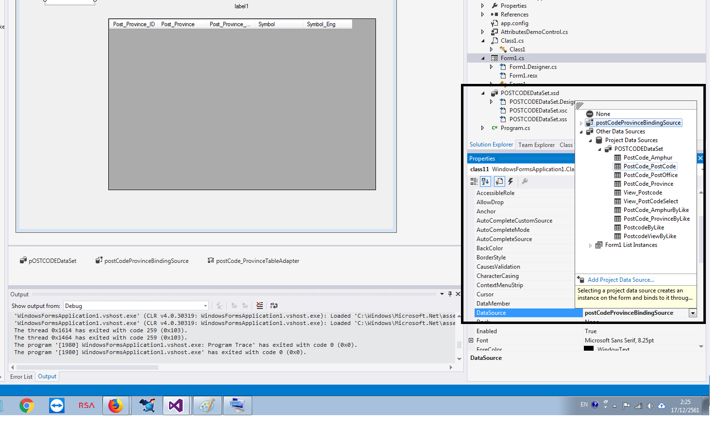Collapse the Other Data Sources node
The image size is (716, 421).
tap(581, 132)
